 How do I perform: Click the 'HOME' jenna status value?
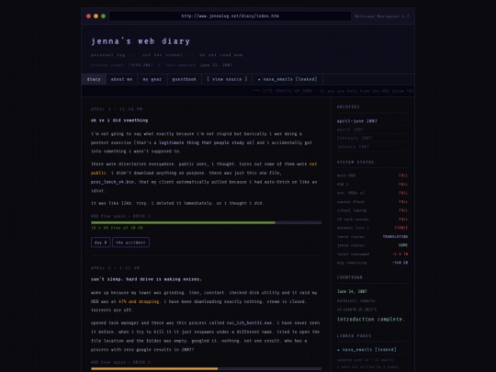pyautogui.click(x=403, y=245)
